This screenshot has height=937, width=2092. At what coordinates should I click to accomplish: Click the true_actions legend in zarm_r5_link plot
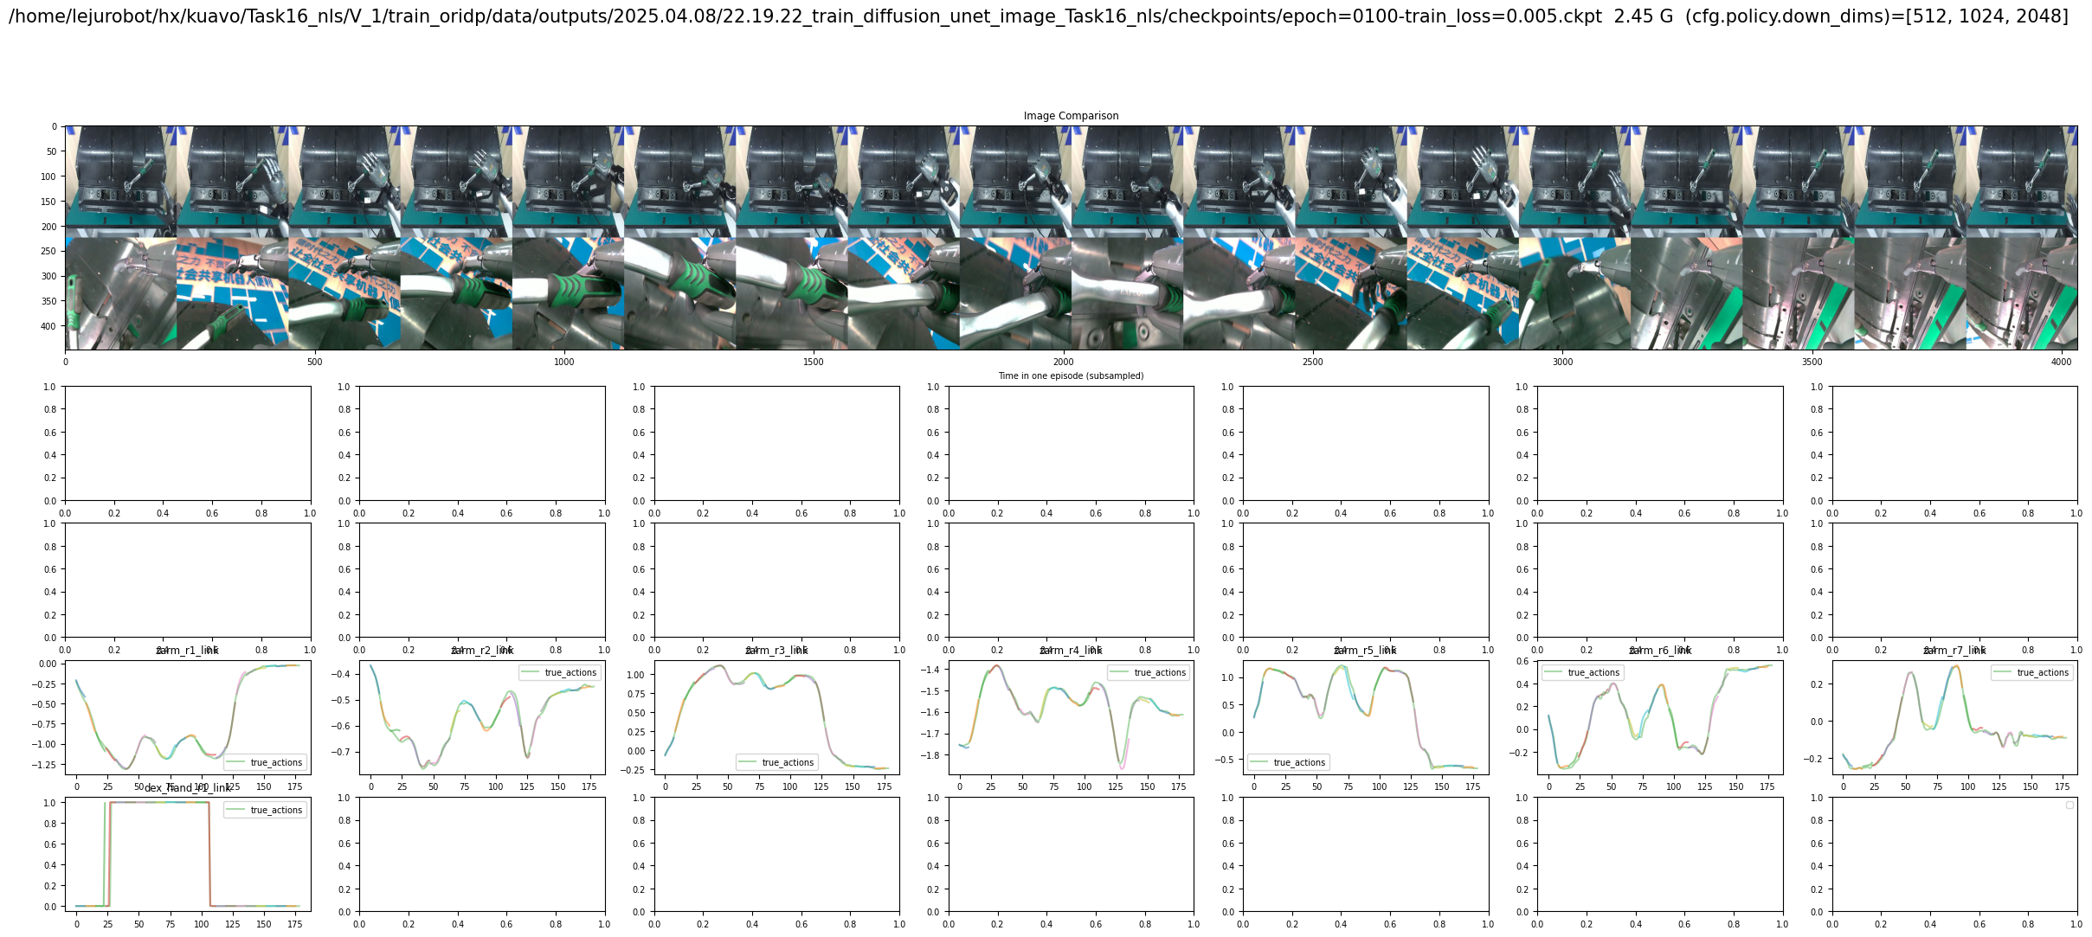pyautogui.click(x=1287, y=762)
